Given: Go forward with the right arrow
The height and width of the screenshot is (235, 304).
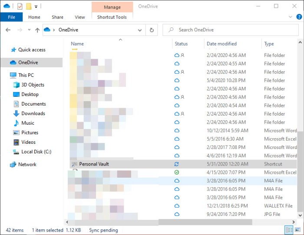Looking at the screenshot, I should (x=20, y=30).
